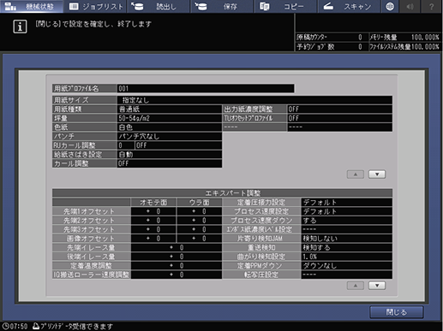Click the globe language icon
443x331 pixels.
(390, 6)
